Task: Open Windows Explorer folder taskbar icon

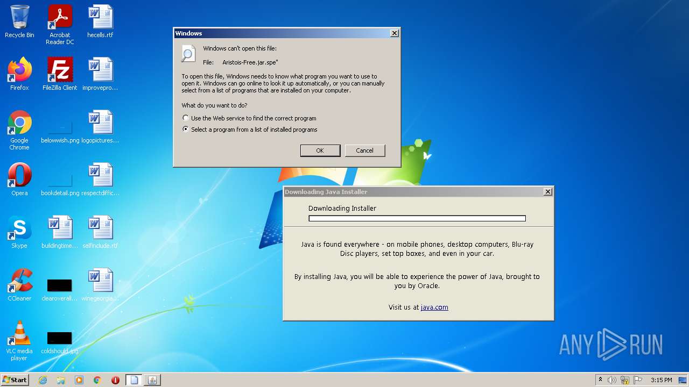Action: 61,380
